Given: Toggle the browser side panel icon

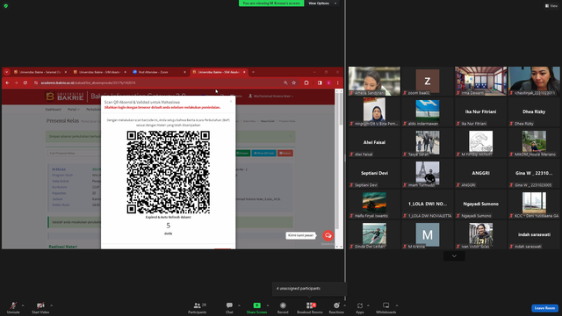Looking at the screenshot, I should pyautogui.click(x=320, y=83).
